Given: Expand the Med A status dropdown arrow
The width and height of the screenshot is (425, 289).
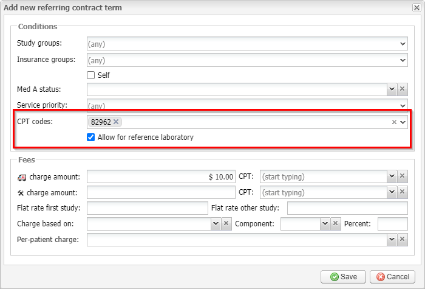Looking at the screenshot, I should 392,89.
